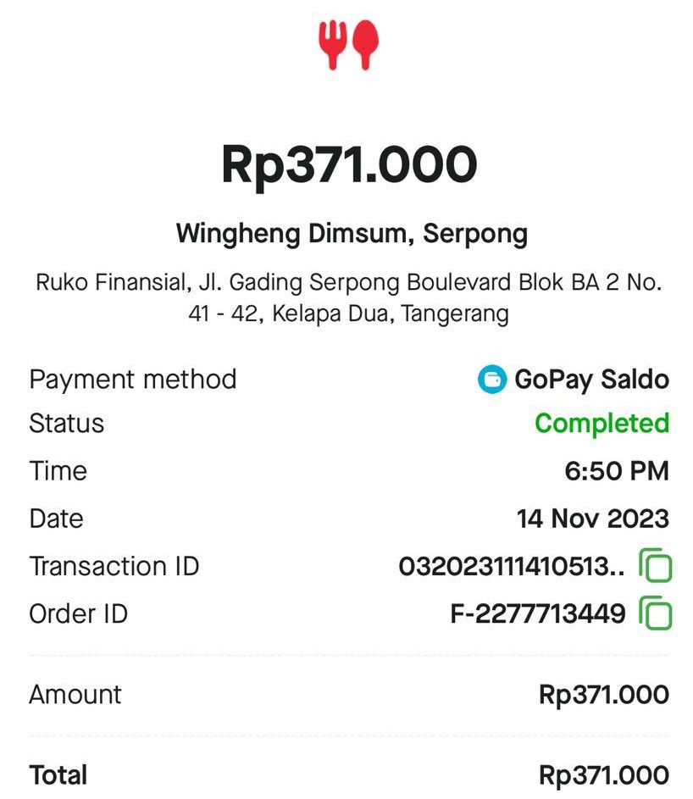Tap the green Completed status

[602, 423]
